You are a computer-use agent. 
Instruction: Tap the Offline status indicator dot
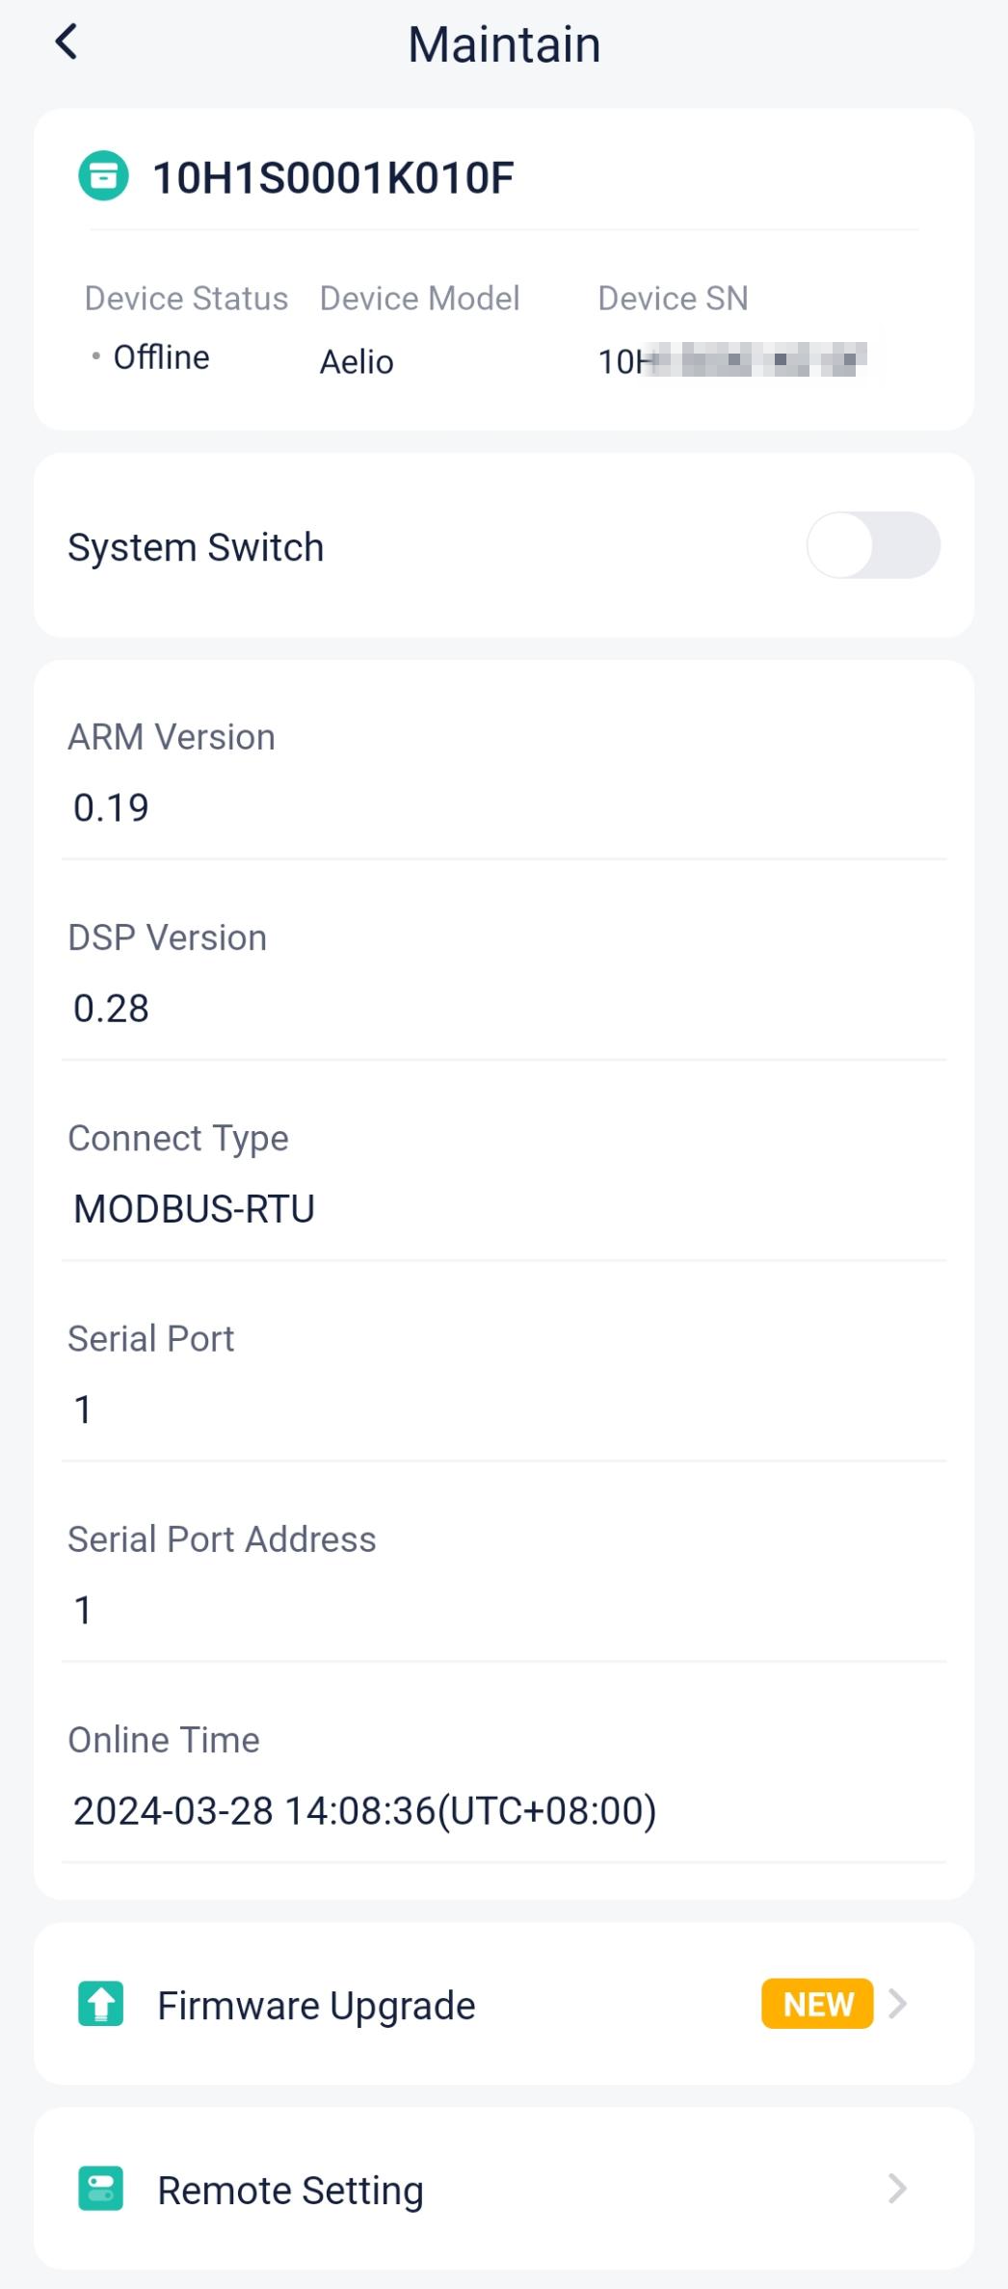[95, 355]
